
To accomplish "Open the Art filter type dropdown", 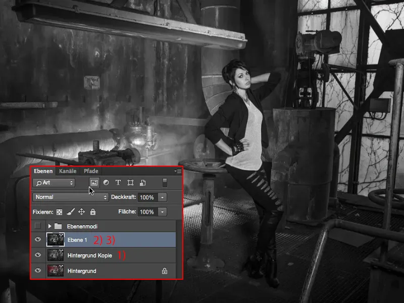I will [54, 183].
